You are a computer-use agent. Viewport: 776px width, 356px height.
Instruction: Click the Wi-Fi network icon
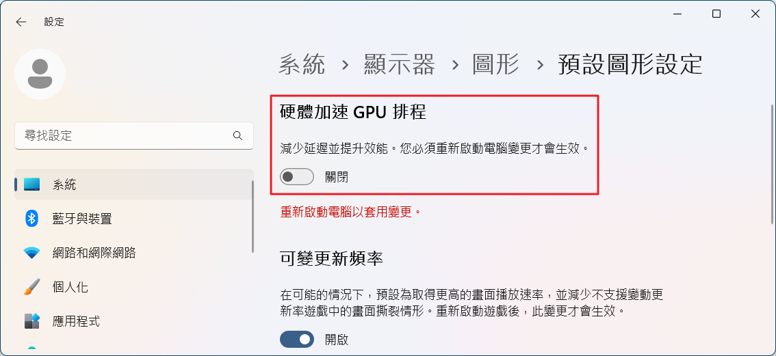[32, 253]
